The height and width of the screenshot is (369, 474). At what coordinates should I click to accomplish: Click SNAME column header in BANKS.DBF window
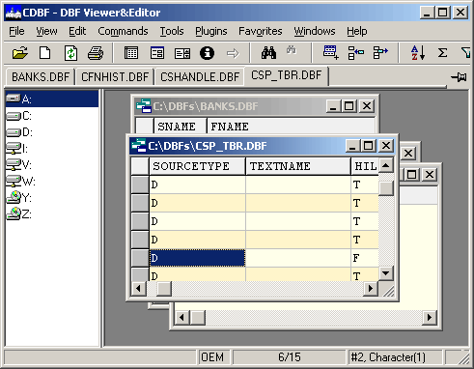[180, 127]
